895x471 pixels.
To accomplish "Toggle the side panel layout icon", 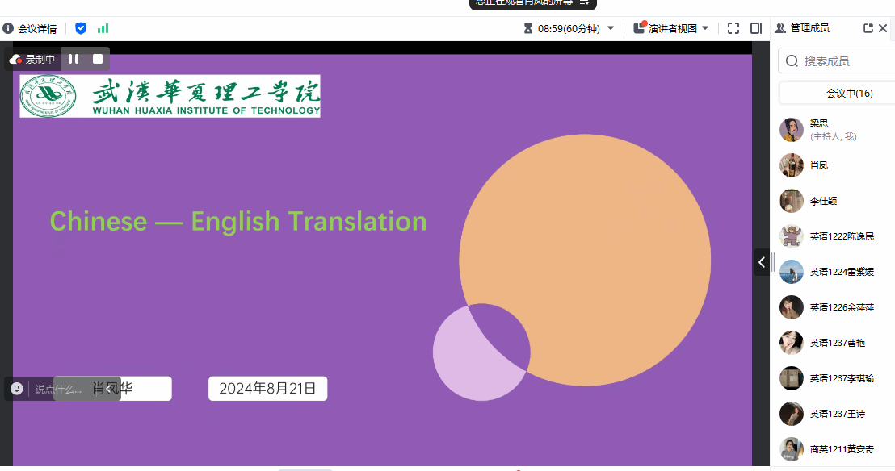I will (x=756, y=28).
